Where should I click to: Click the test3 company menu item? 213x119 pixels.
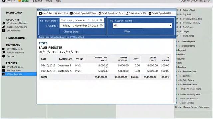click(24, 1)
